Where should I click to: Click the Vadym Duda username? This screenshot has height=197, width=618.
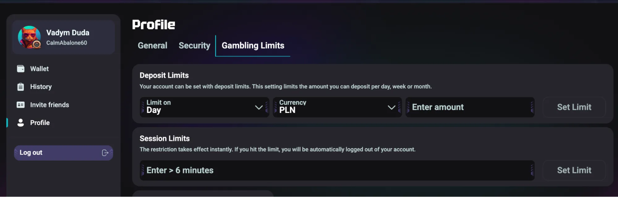(x=68, y=33)
